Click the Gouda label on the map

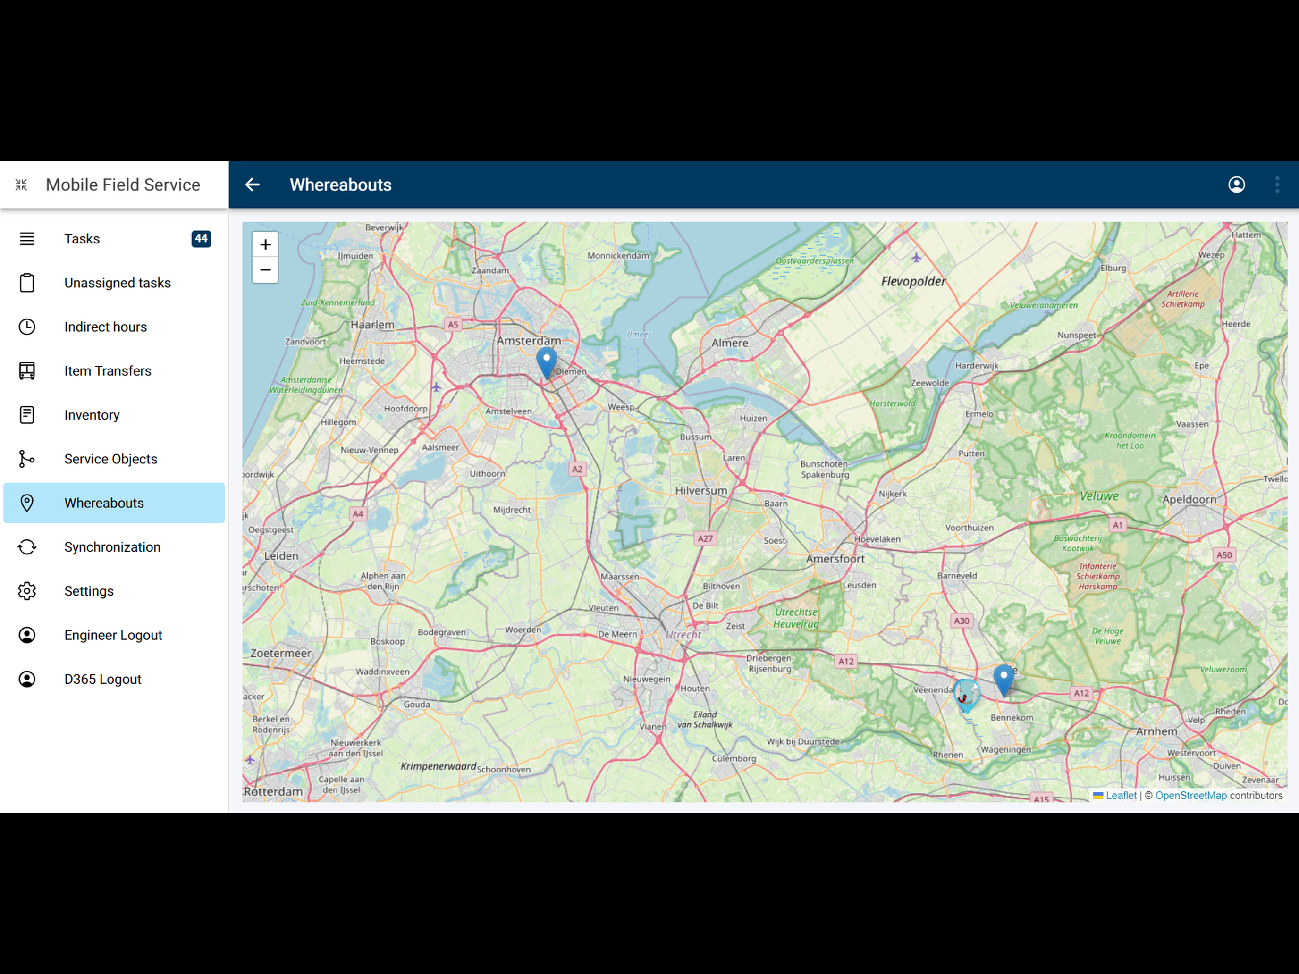click(x=416, y=704)
